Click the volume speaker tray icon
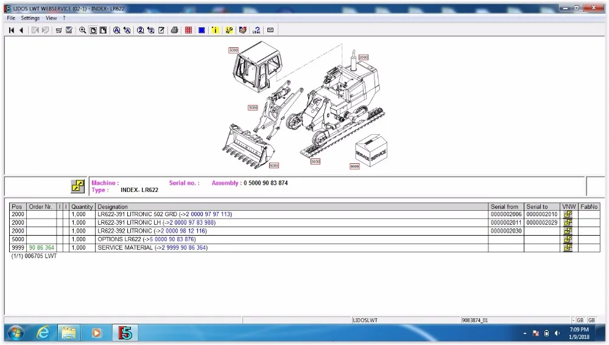The width and height of the screenshot is (609, 345). pos(557,333)
